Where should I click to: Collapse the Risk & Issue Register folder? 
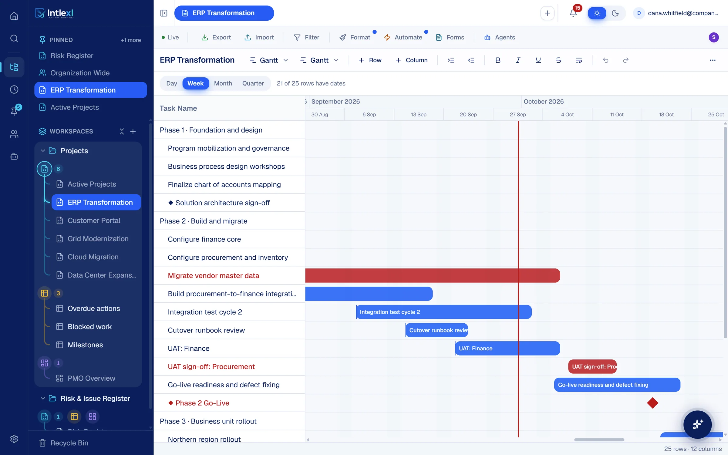click(x=43, y=399)
